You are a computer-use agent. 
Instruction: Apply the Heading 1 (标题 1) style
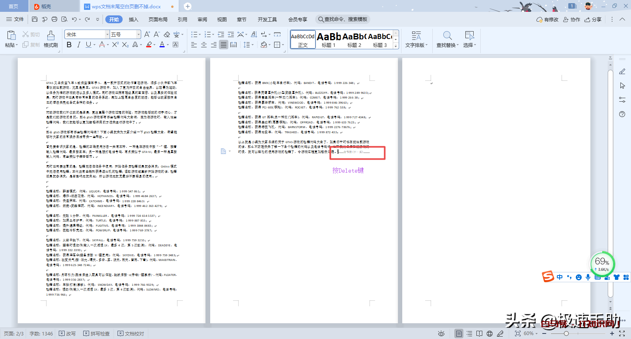(329, 39)
